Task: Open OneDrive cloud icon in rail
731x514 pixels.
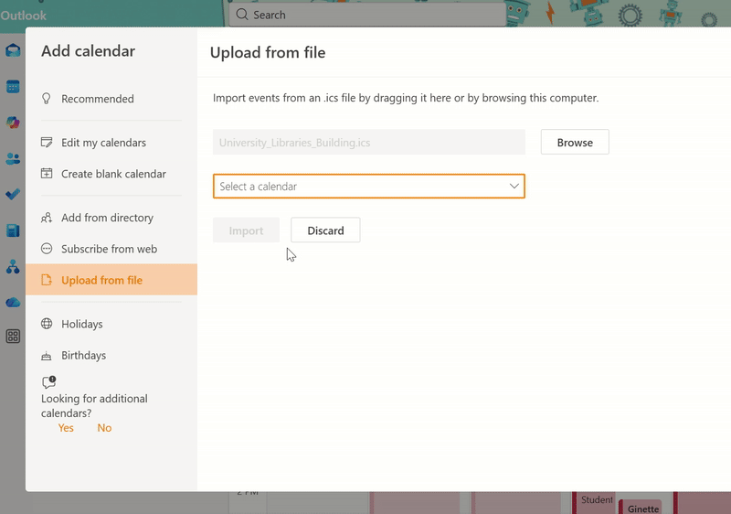Action: 13,303
